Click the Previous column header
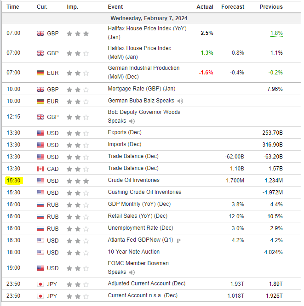 click(271, 7)
